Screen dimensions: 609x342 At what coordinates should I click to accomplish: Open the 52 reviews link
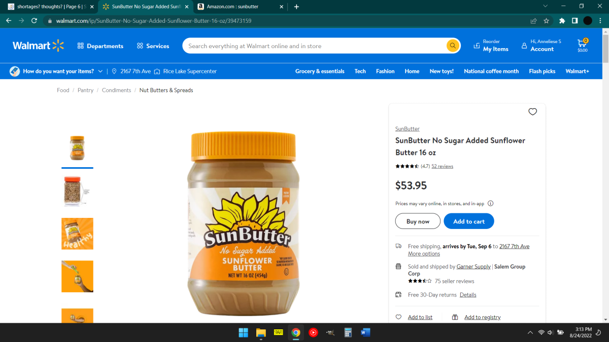442,166
